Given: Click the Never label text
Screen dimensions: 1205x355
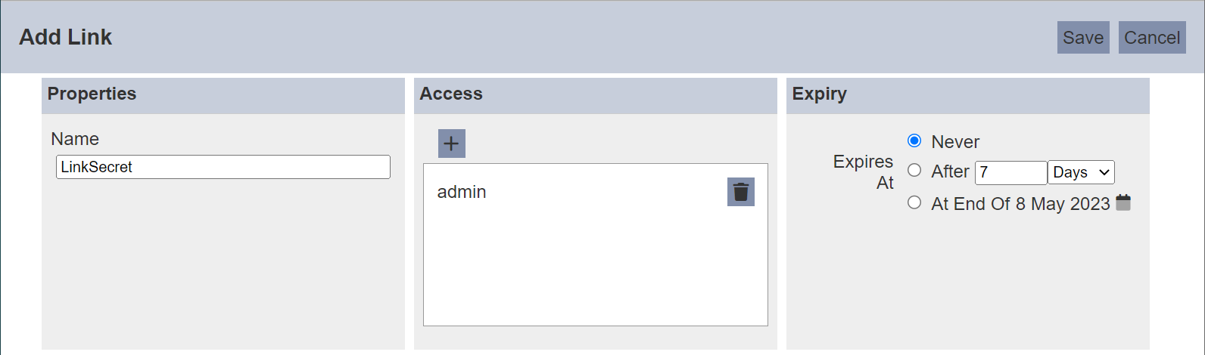Looking at the screenshot, I should click(955, 142).
